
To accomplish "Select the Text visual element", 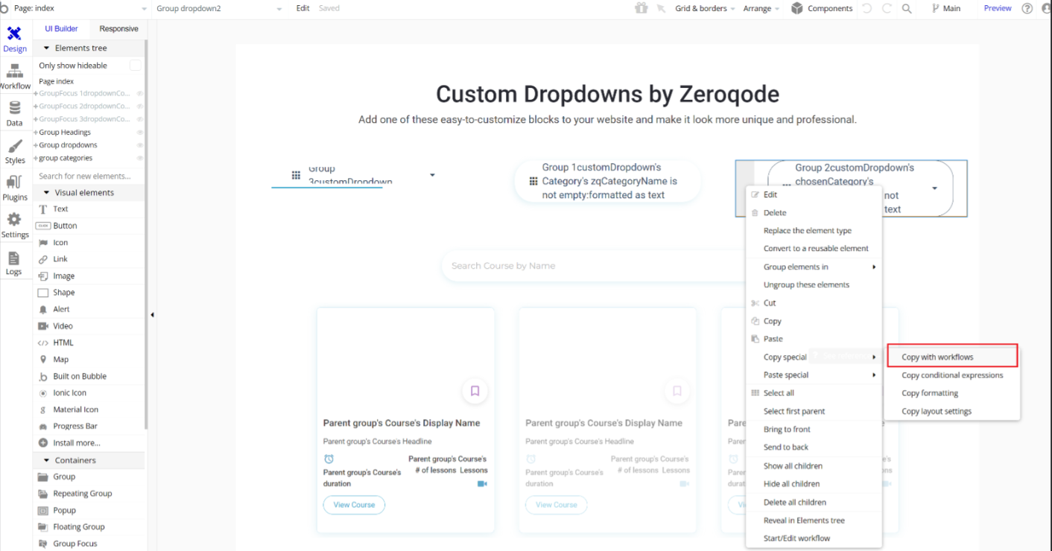I will (60, 209).
